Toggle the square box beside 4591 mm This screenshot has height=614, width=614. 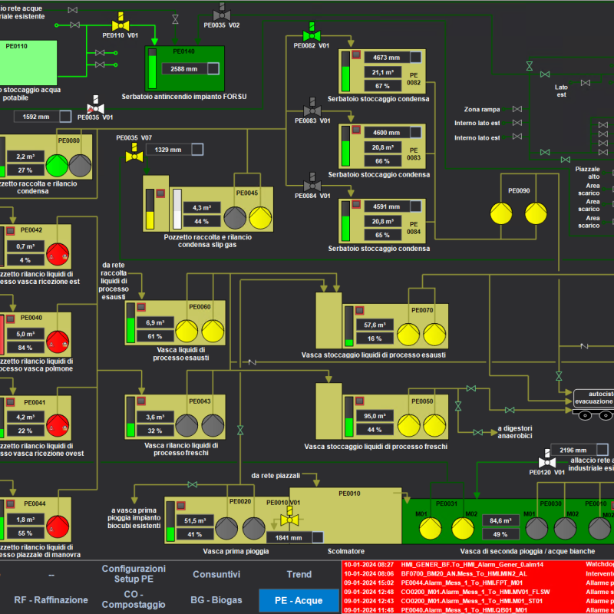coord(415,206)
